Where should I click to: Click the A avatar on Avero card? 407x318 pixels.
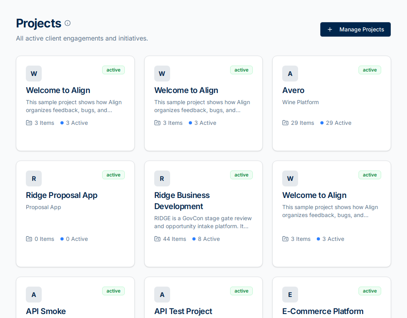pyautogui.click(x=290, y=74)
